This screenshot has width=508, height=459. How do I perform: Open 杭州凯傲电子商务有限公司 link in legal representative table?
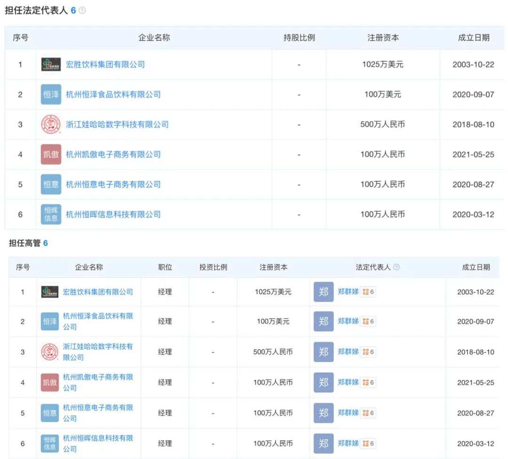(x=113, y=155)
